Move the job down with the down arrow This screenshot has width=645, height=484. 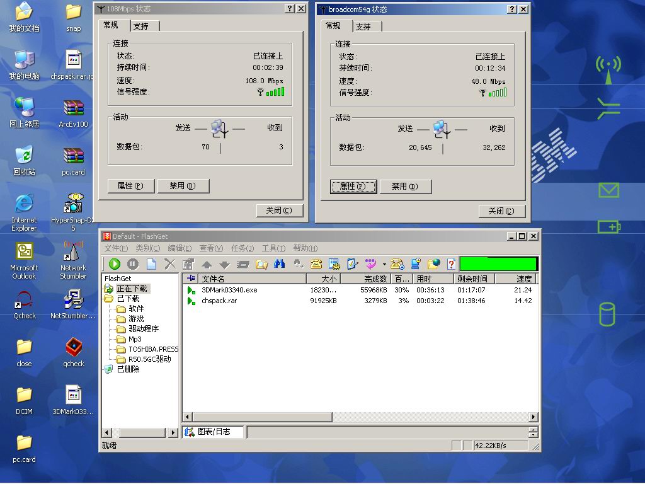[x=225, y=265]
